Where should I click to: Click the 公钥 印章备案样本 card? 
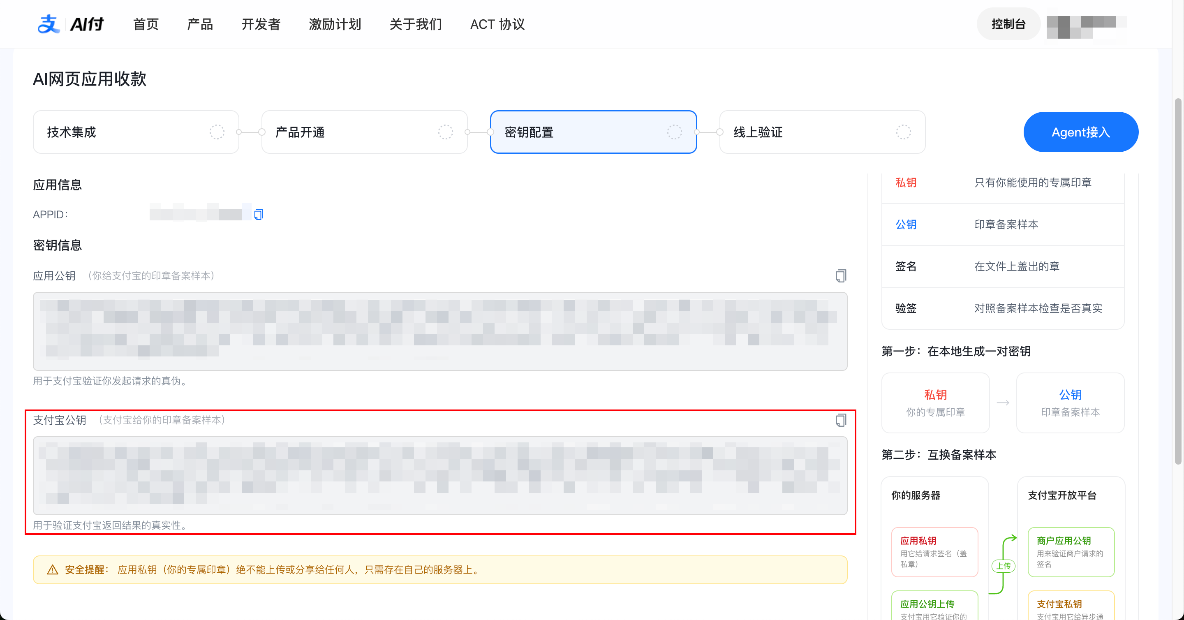tap(1070, 403)
